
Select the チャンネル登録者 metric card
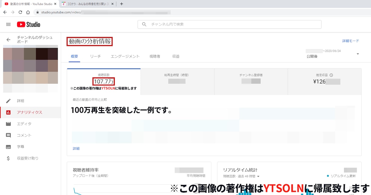[251, 82]
